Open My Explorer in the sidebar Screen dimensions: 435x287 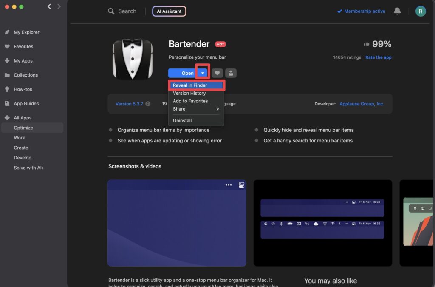[x=27, y=32]
